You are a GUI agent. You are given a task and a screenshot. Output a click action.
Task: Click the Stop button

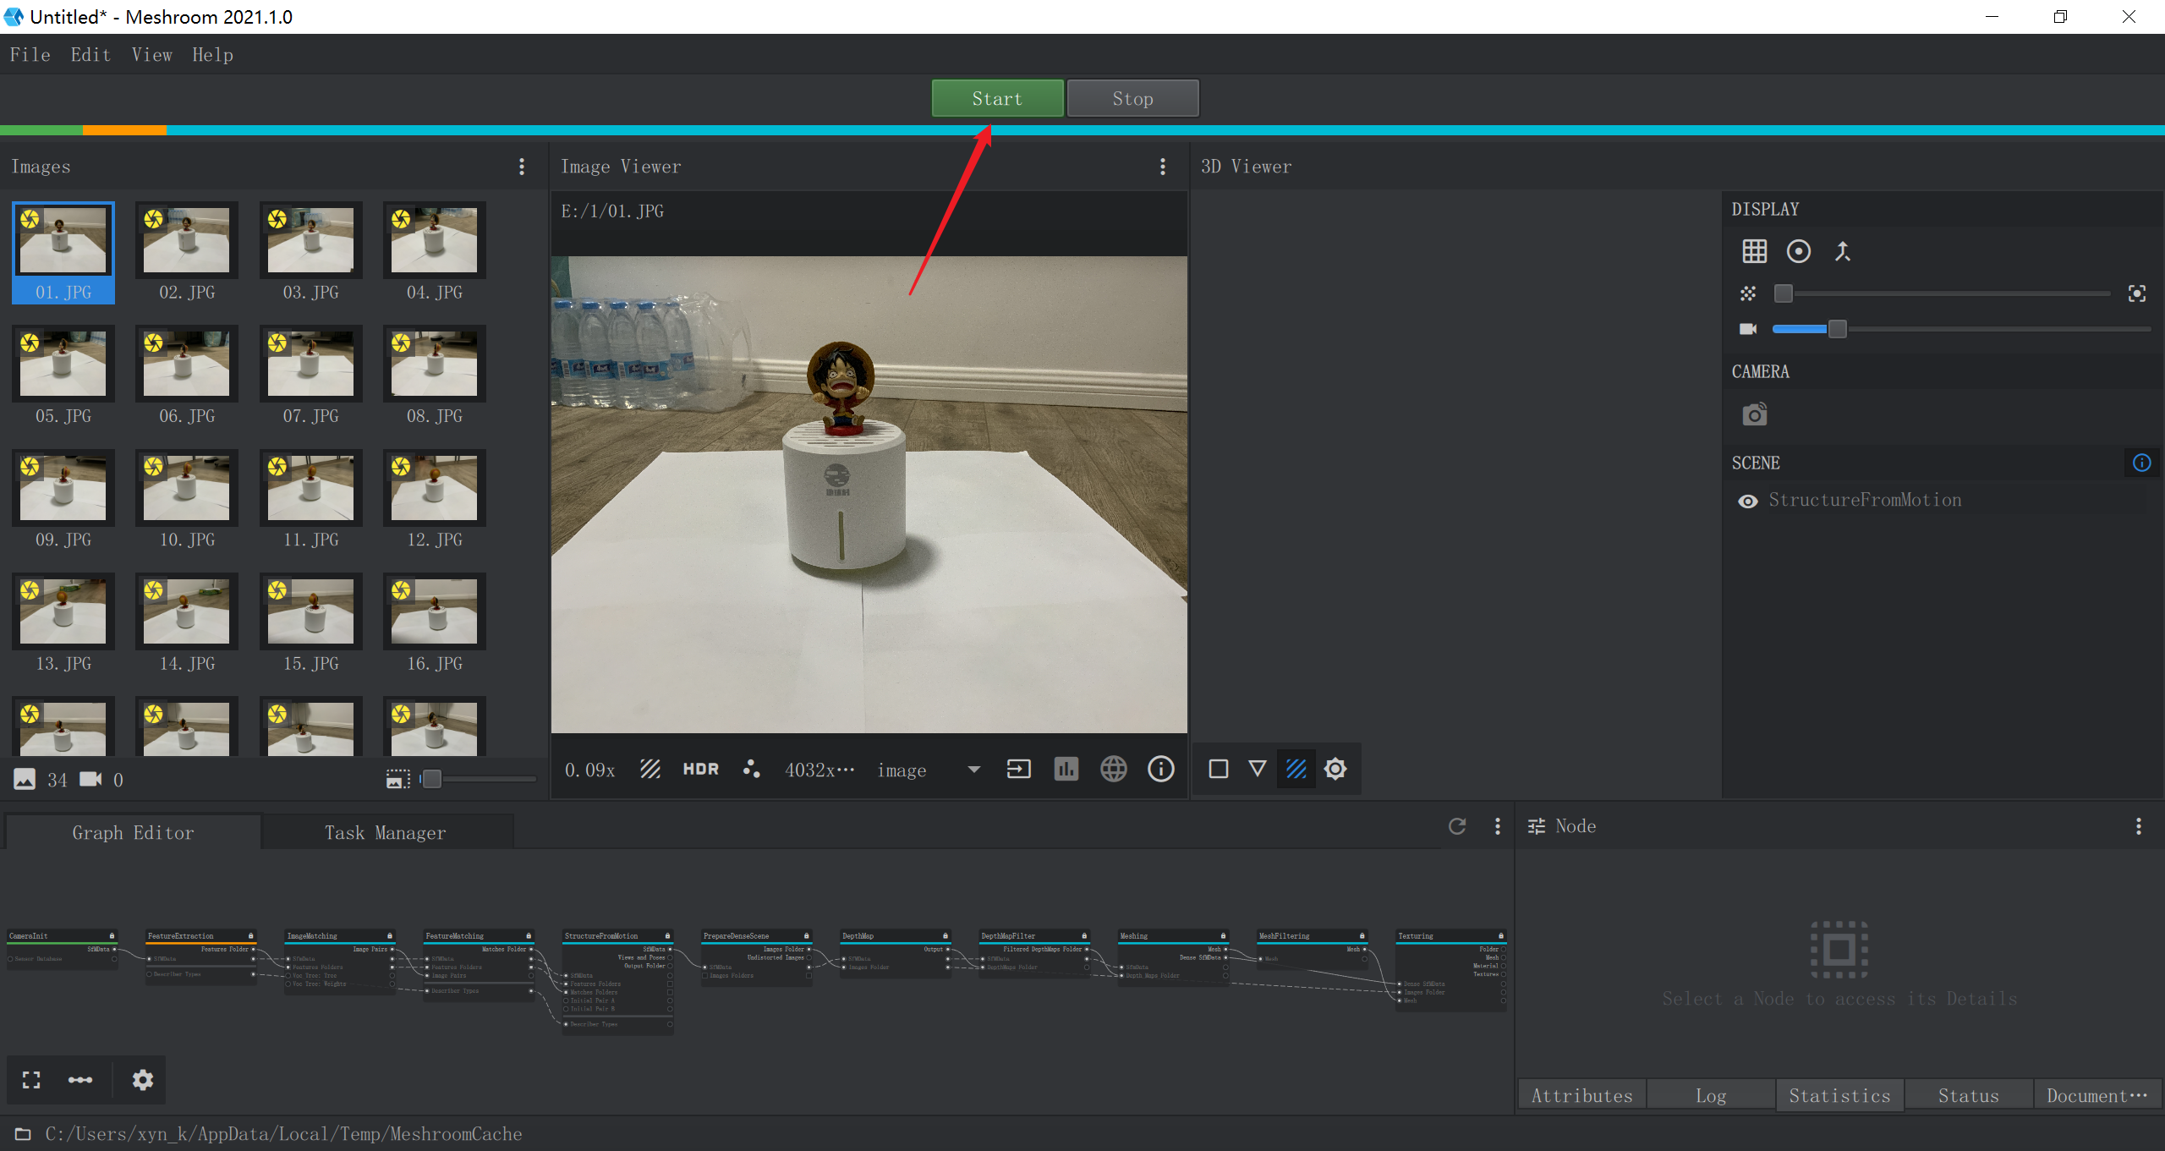click(1132, 99)
